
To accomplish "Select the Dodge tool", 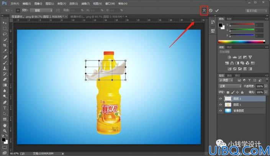I will coord(5,96).
